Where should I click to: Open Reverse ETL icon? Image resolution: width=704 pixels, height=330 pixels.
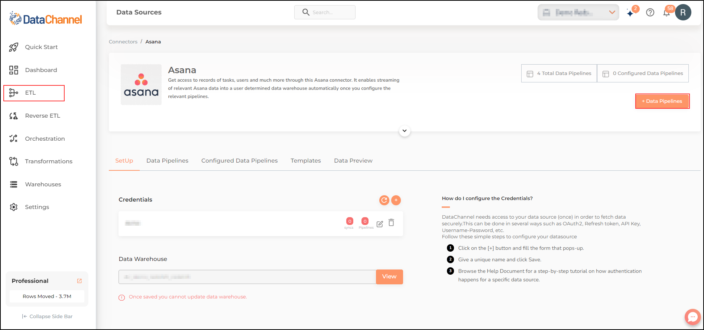[x=14, y=116]
